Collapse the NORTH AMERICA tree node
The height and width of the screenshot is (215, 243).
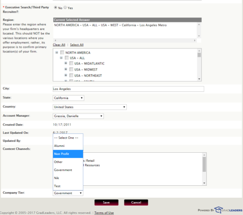tap(57, 53)
